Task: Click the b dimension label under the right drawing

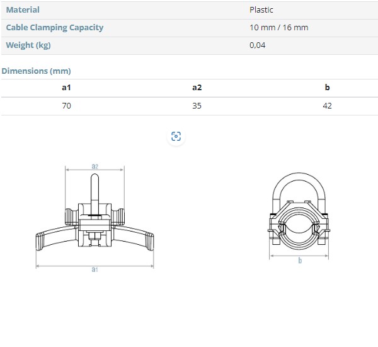Action: click(300, 261)
